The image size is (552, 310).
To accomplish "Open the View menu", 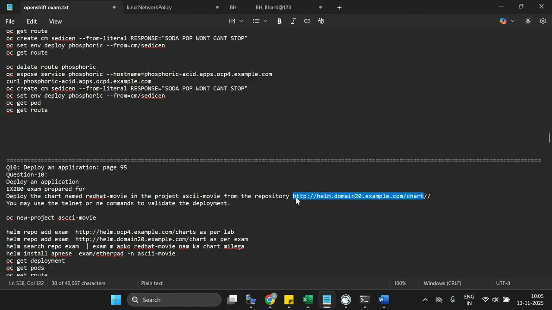I will point(55,21).
